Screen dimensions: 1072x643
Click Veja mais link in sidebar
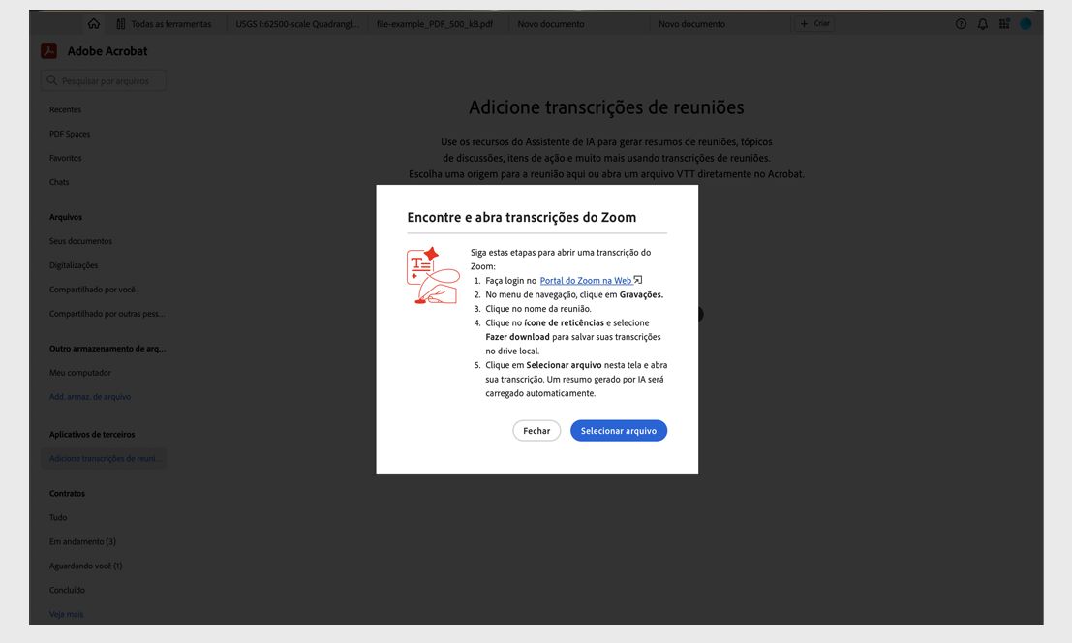coord(66,614)
